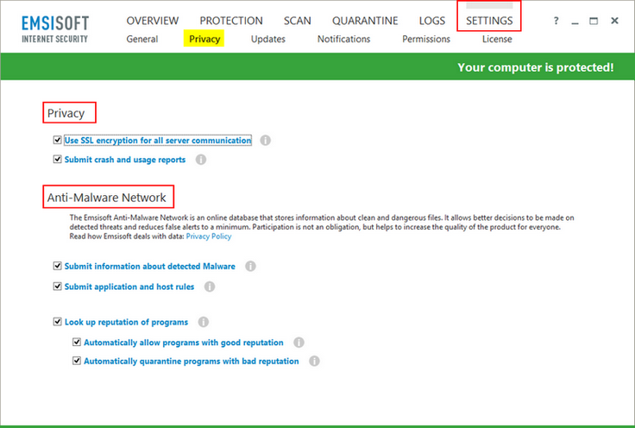Open the help question mark
Screen dimensions: 635x428
pos(556,21)
